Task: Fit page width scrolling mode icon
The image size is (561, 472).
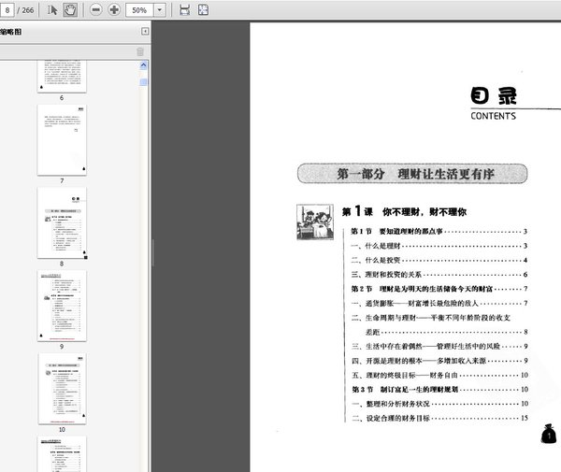Action: (x=184, y=10)
